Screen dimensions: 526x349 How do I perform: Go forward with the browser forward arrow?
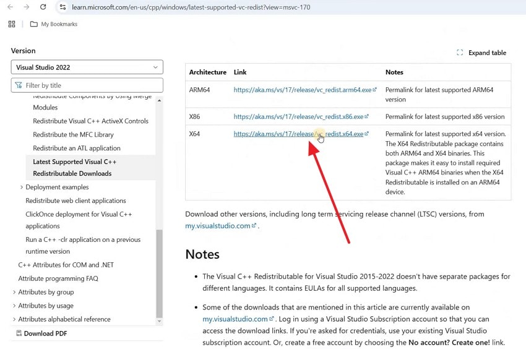[27, 7]
